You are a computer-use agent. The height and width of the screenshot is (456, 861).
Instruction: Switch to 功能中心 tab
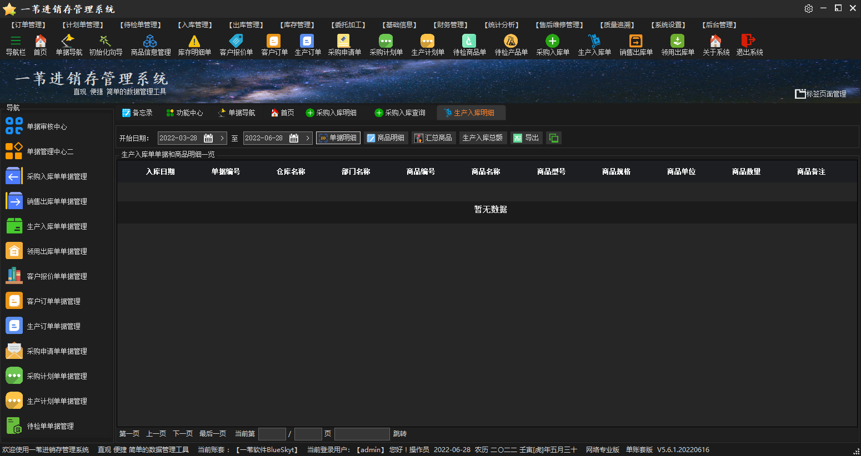(185, 113)
